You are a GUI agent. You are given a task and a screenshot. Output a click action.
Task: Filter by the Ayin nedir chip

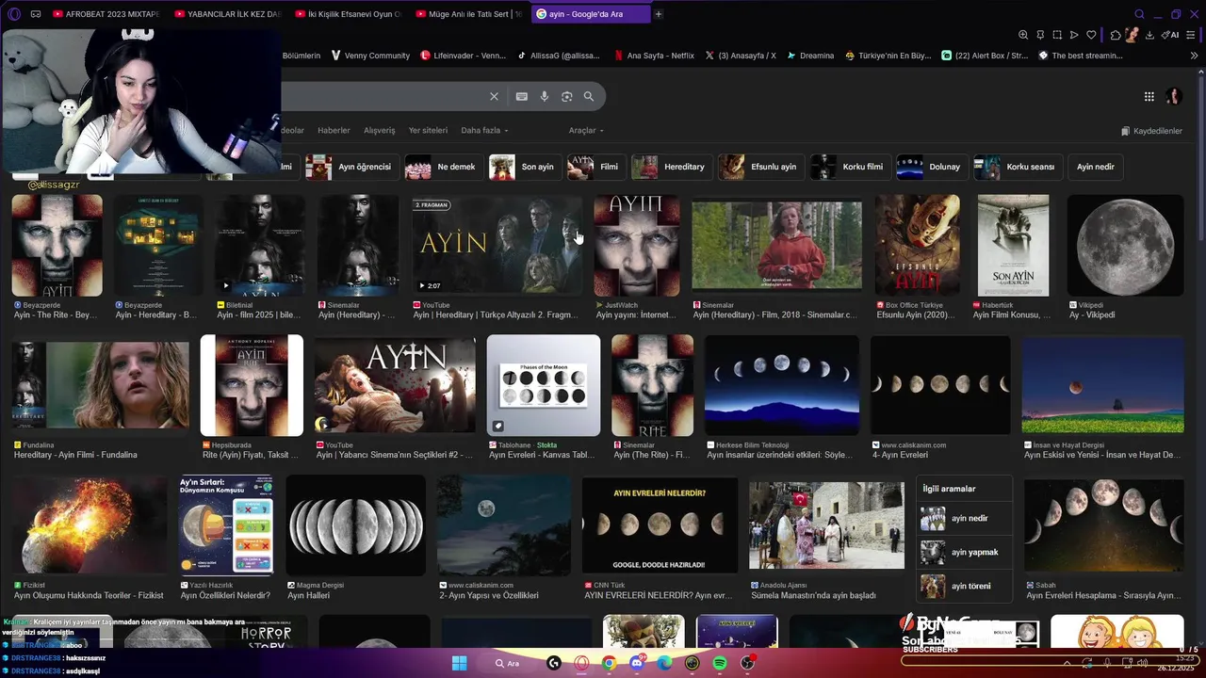coord(1096,167)
